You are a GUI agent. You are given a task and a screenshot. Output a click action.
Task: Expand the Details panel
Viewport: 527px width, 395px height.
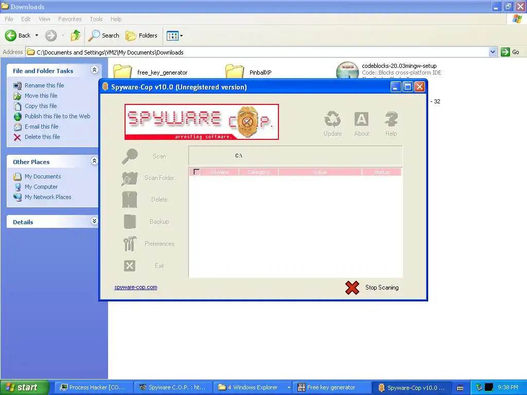95,221
